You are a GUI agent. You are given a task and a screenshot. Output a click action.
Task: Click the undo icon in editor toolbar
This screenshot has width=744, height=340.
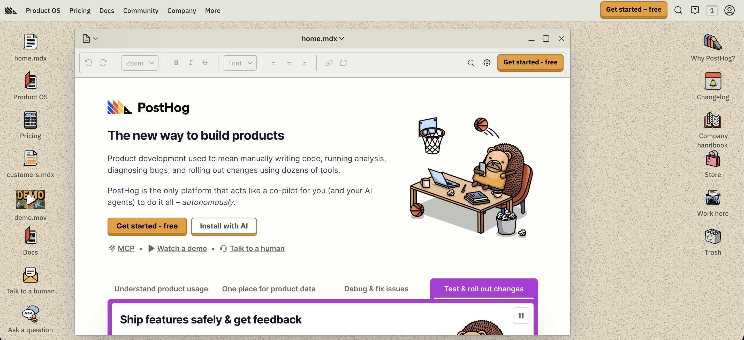pos(89,63)
